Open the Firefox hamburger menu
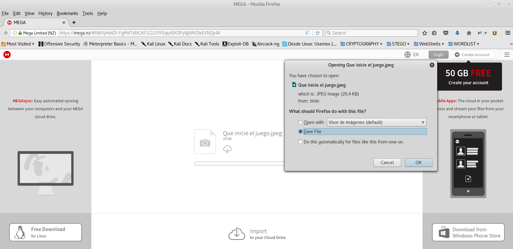 click(x=508, y=33)
